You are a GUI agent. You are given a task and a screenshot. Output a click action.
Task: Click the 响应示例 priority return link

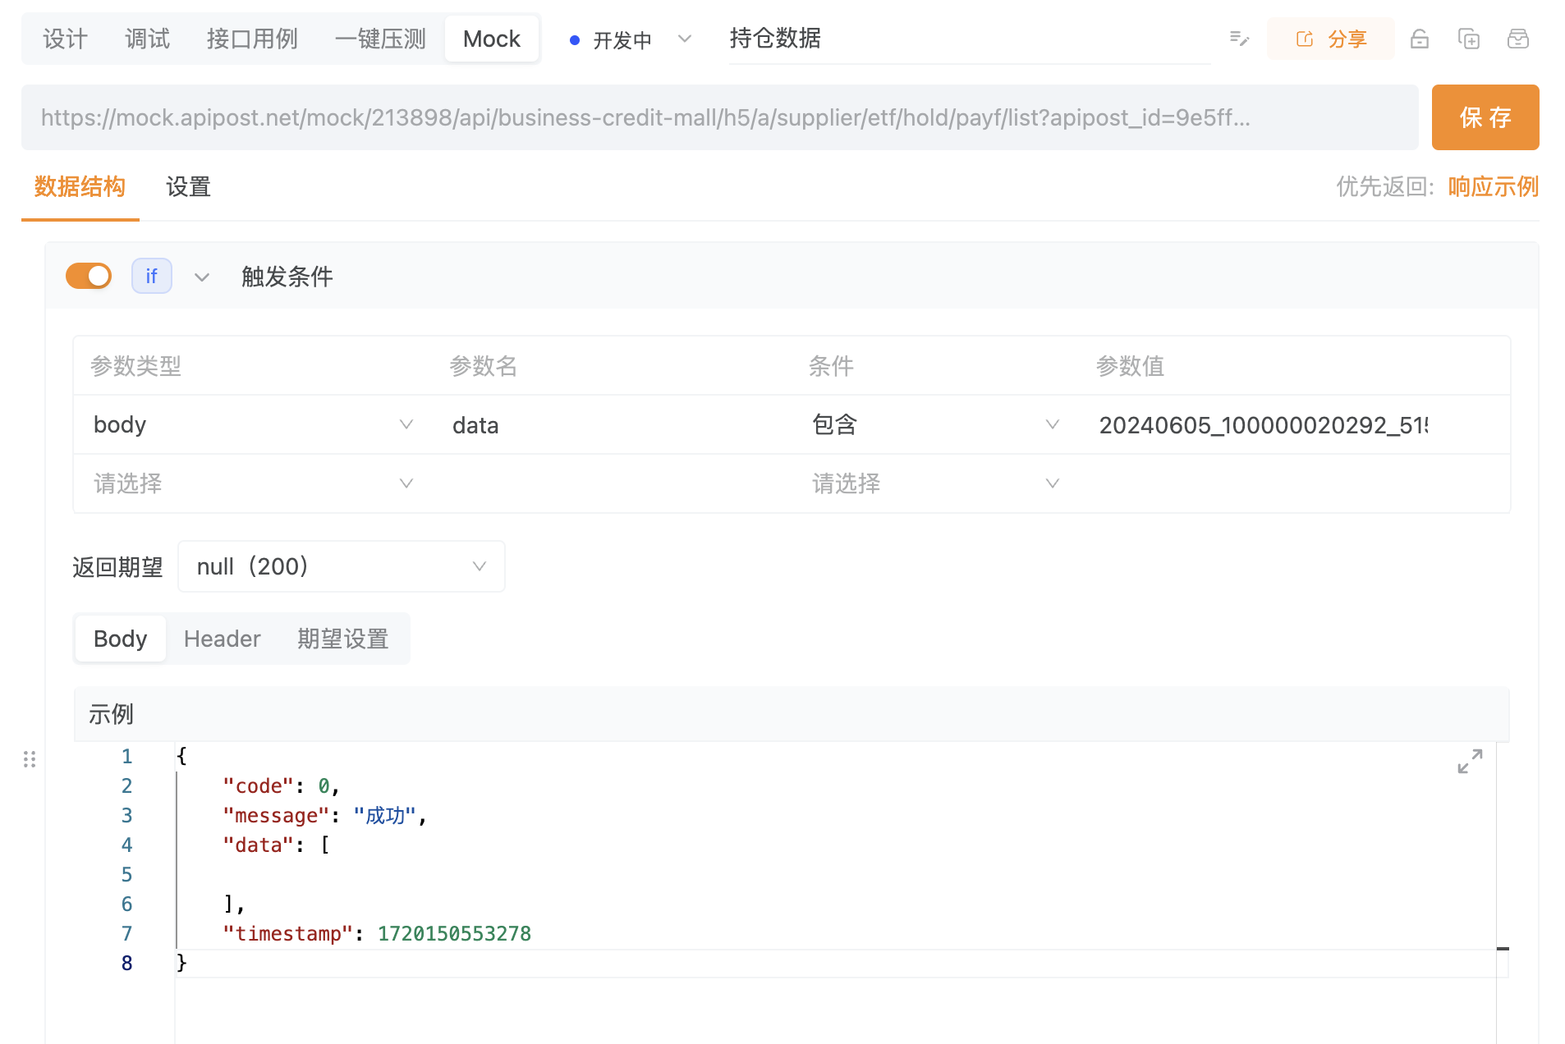click(x=1494, y=187)
